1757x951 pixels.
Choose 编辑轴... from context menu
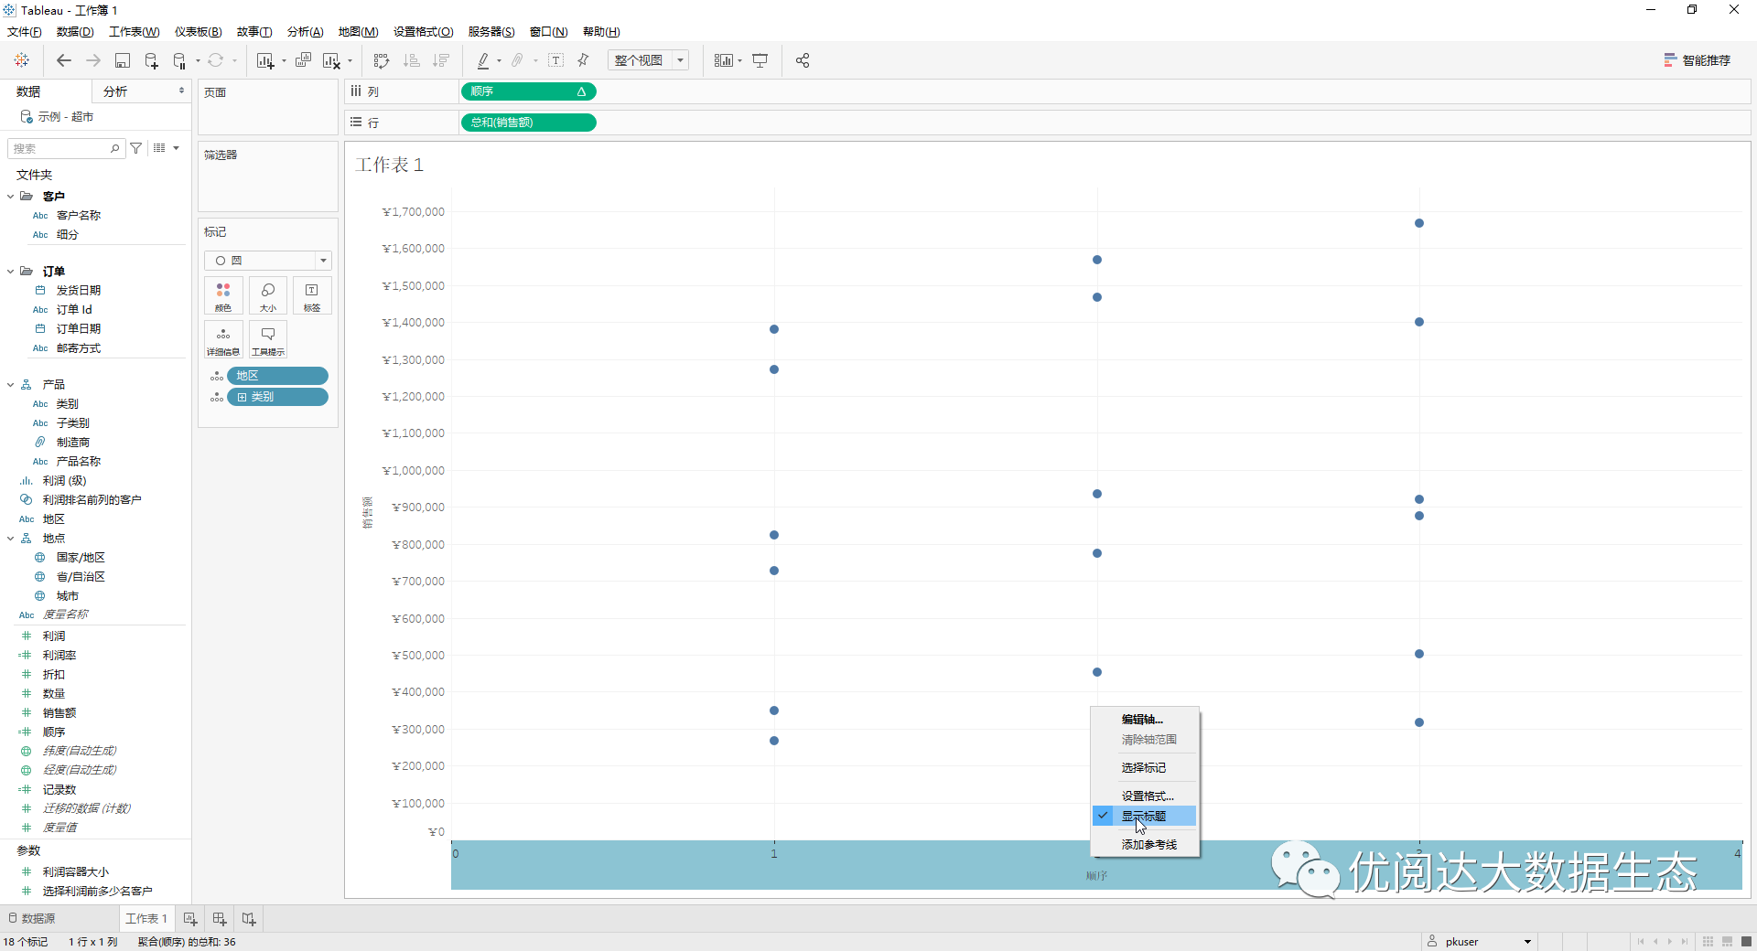[x=1145, y=720]
